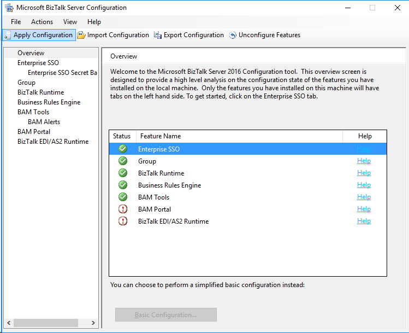Select BizTalk EDI/AS2 Runtime feature row text
The height and width of the screenshot is (333, 409).
pyautogui.click(x=174, y=221)
